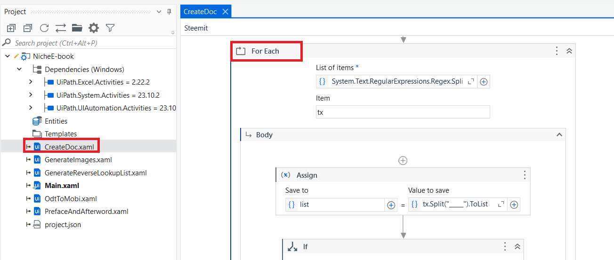
Task: Collapse the Body container
Action: click(x=559, y=135)
